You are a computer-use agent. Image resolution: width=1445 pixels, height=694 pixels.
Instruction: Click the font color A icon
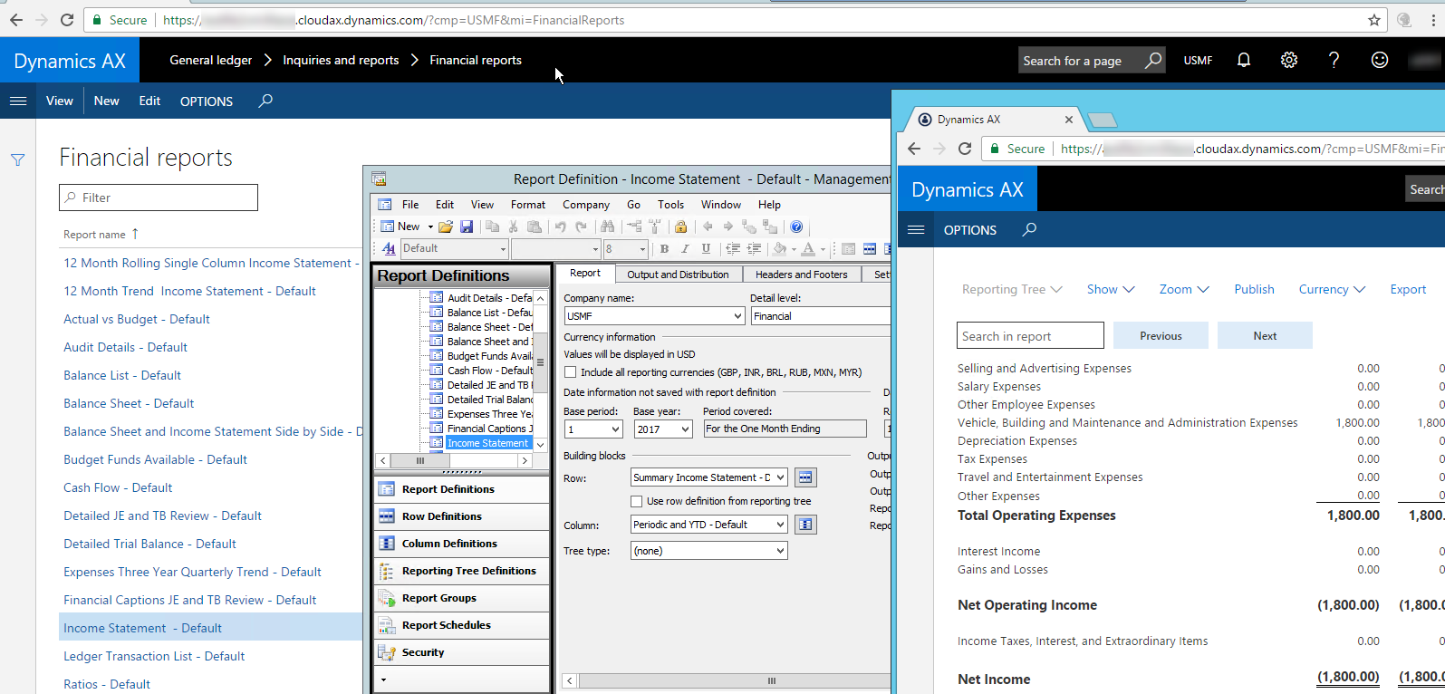[808, 248]
